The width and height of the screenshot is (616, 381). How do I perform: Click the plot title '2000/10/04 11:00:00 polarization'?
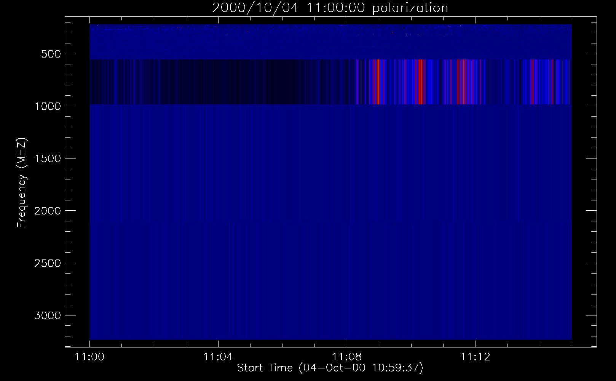point(330,8)
